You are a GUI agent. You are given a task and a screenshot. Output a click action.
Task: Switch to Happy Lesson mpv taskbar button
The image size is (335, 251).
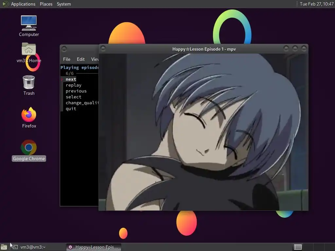tap(94, 247)
